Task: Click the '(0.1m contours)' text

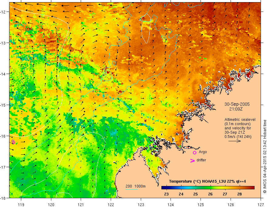Action: tap(238, 124)
